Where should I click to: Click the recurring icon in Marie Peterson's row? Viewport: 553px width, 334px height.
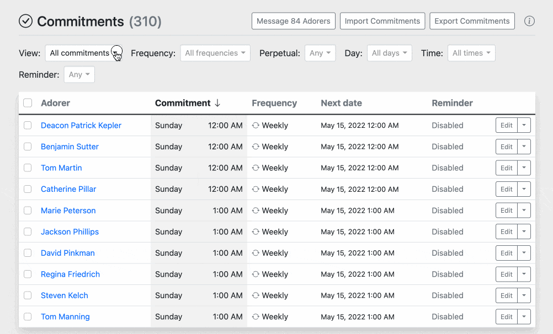coord(256,211)
